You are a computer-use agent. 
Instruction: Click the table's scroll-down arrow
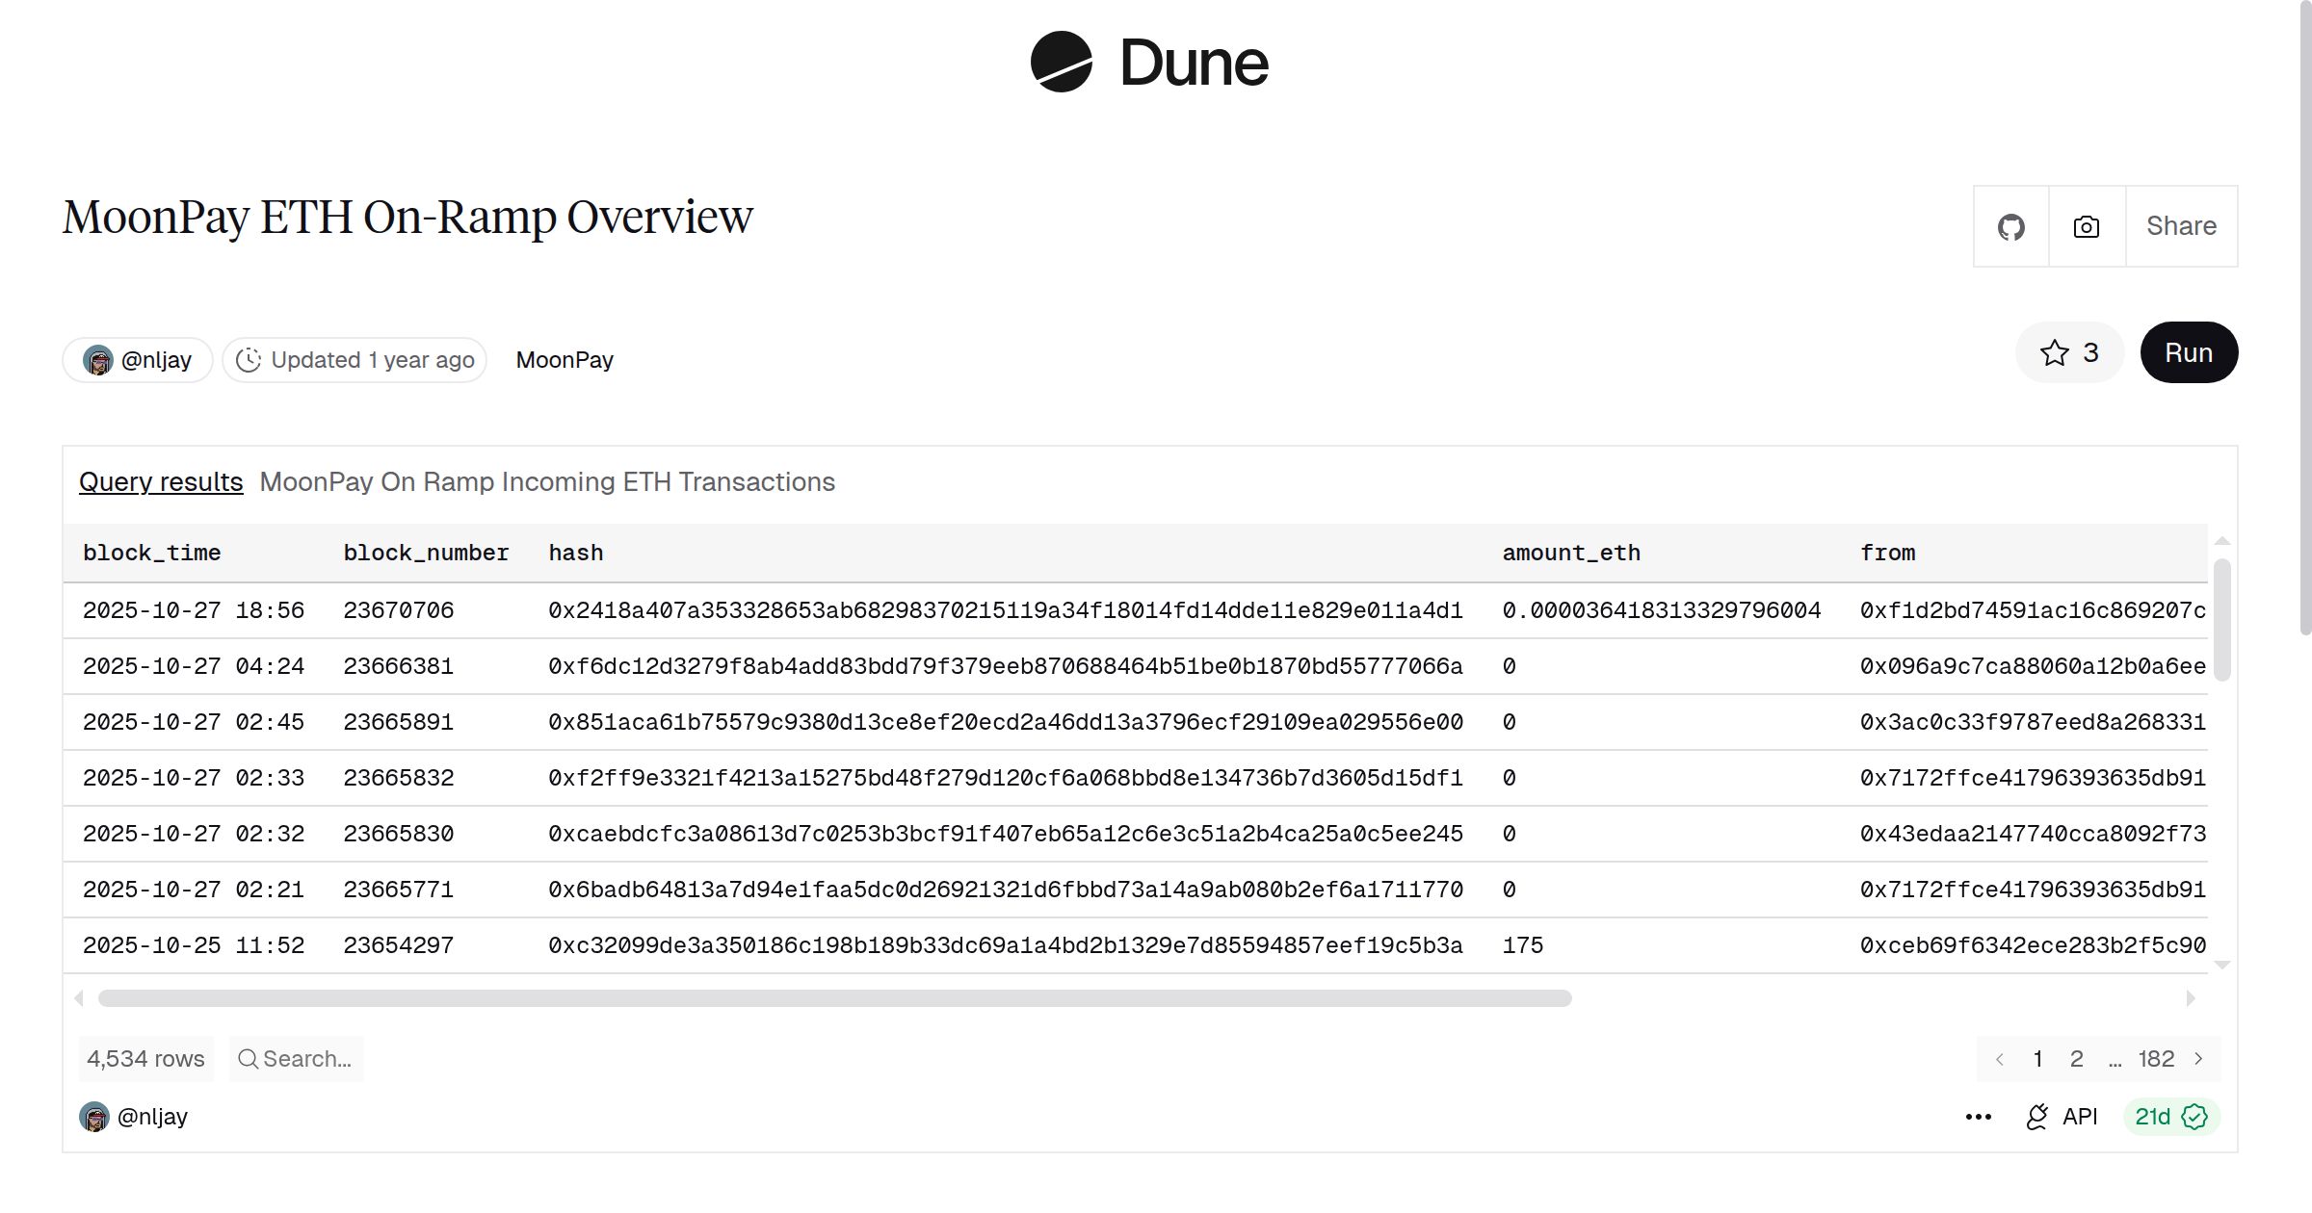coord(2222,965)
